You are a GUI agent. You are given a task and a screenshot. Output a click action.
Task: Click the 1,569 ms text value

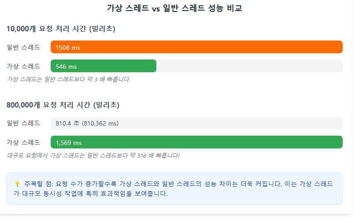[69, 143]
